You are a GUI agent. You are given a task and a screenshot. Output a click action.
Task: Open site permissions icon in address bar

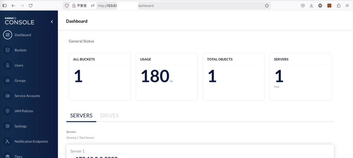point(92,6)
